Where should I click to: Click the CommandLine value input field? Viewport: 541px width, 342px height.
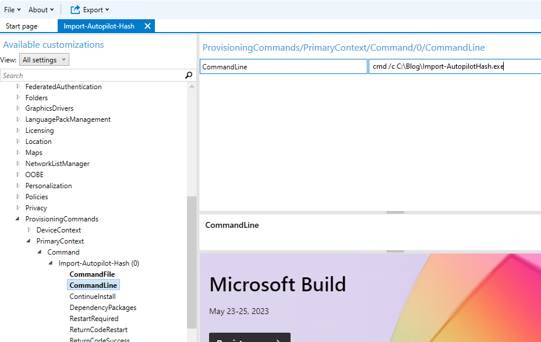point(454,66)
